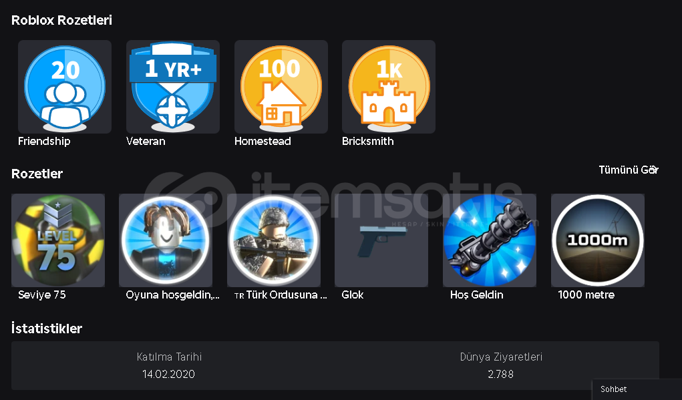
Task: Select the Homestead badge label
Action: point(263,142)
